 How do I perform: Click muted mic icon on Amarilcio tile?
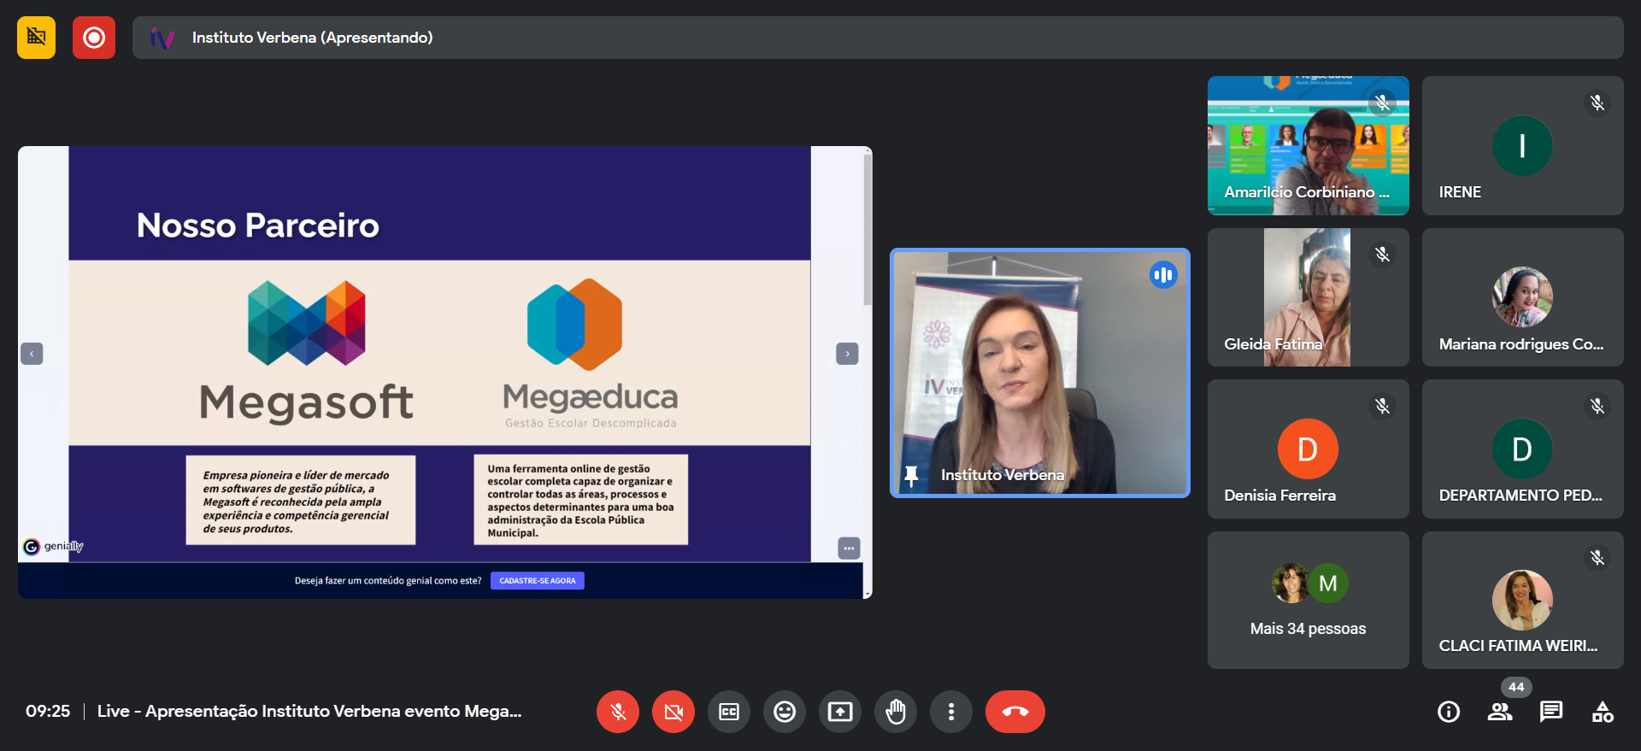[x=1382, y=103]
